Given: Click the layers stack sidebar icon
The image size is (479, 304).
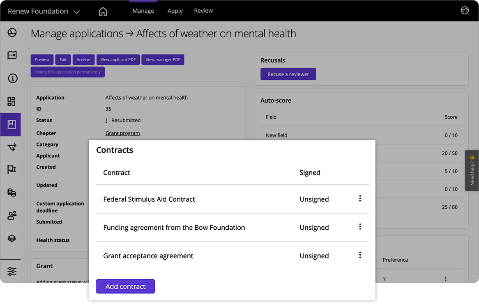Looking at the screenshot, I should [x=12, y=238].
